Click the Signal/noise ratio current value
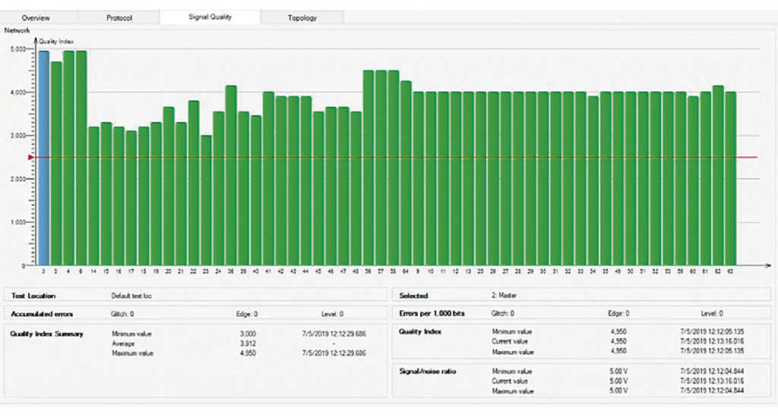Screen dimensions: 778x417 (x=618, y=381)
